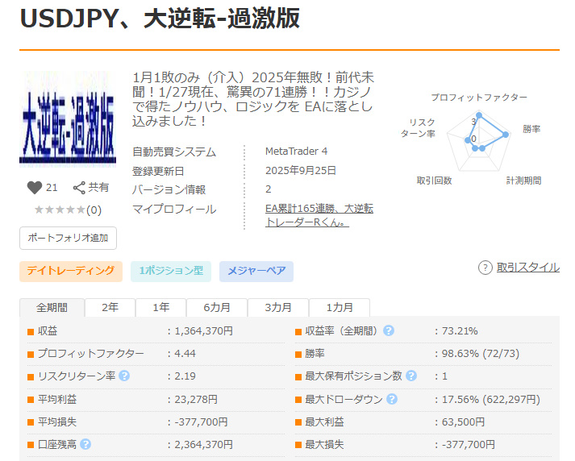The width and height of the screenshot is (575, 461).
Task: Click the radar chart
Action: coord(479,142)
